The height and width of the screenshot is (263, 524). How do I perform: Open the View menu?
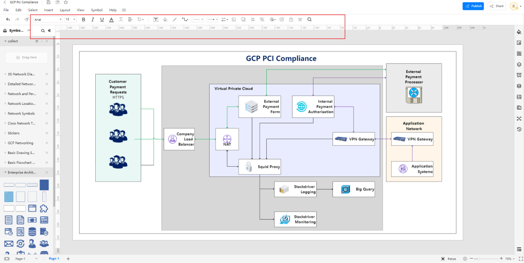81,10
